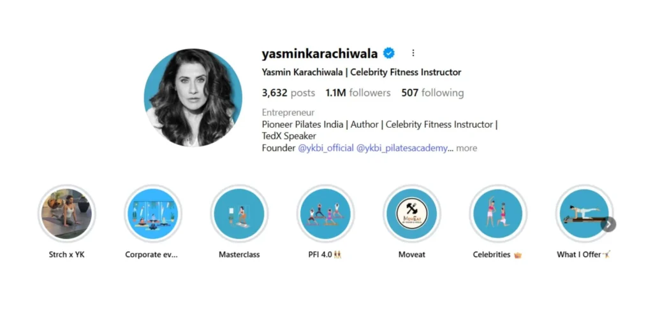Open the three-dot options menu
Image resolution: width=653 pixels, height=320 pixels.
(413, 53)
